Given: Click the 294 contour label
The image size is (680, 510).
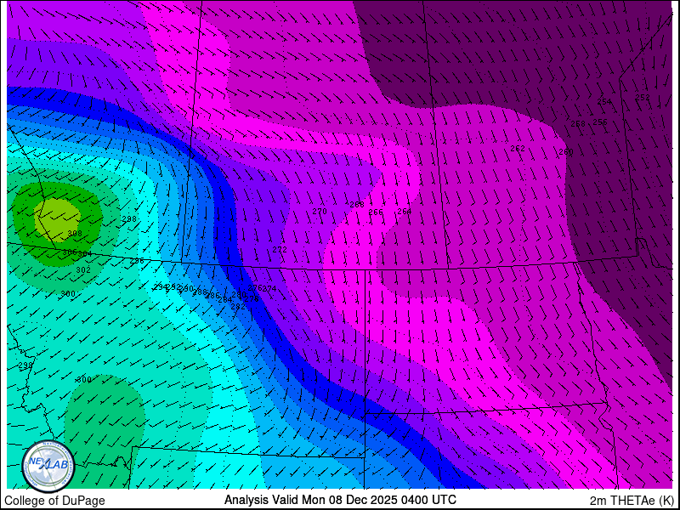Looking at the screenshot, I should tap(160, 287).
